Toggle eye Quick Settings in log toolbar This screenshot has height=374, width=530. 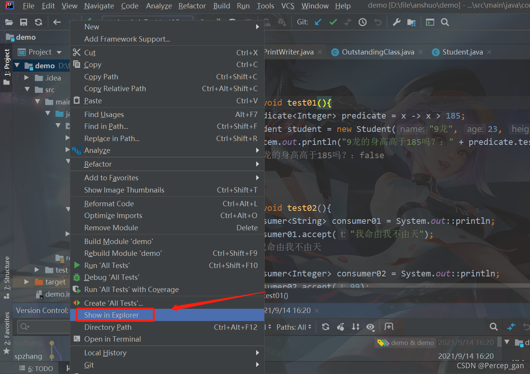tap(370, 327)
